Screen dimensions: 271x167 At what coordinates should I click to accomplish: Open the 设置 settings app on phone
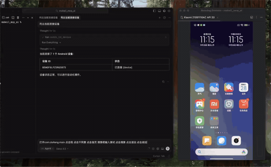click(x=229, y=105)
